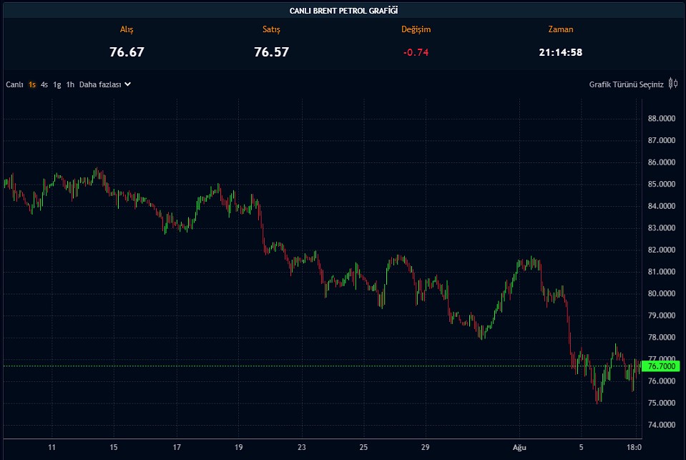
Task: Click the Alış price value 76.67
Action: coord(127,52)
